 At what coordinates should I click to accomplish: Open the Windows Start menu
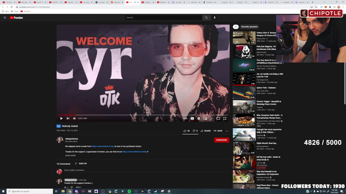[x=3, y=191]
